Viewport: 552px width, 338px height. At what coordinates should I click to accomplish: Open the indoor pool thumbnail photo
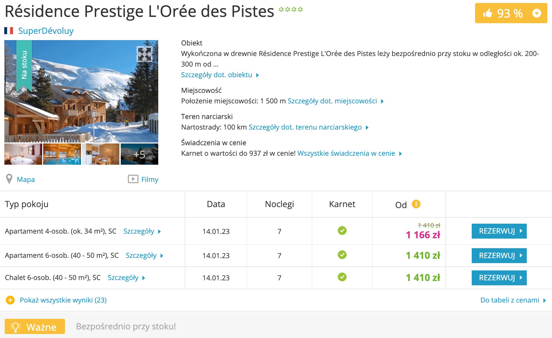62,154
